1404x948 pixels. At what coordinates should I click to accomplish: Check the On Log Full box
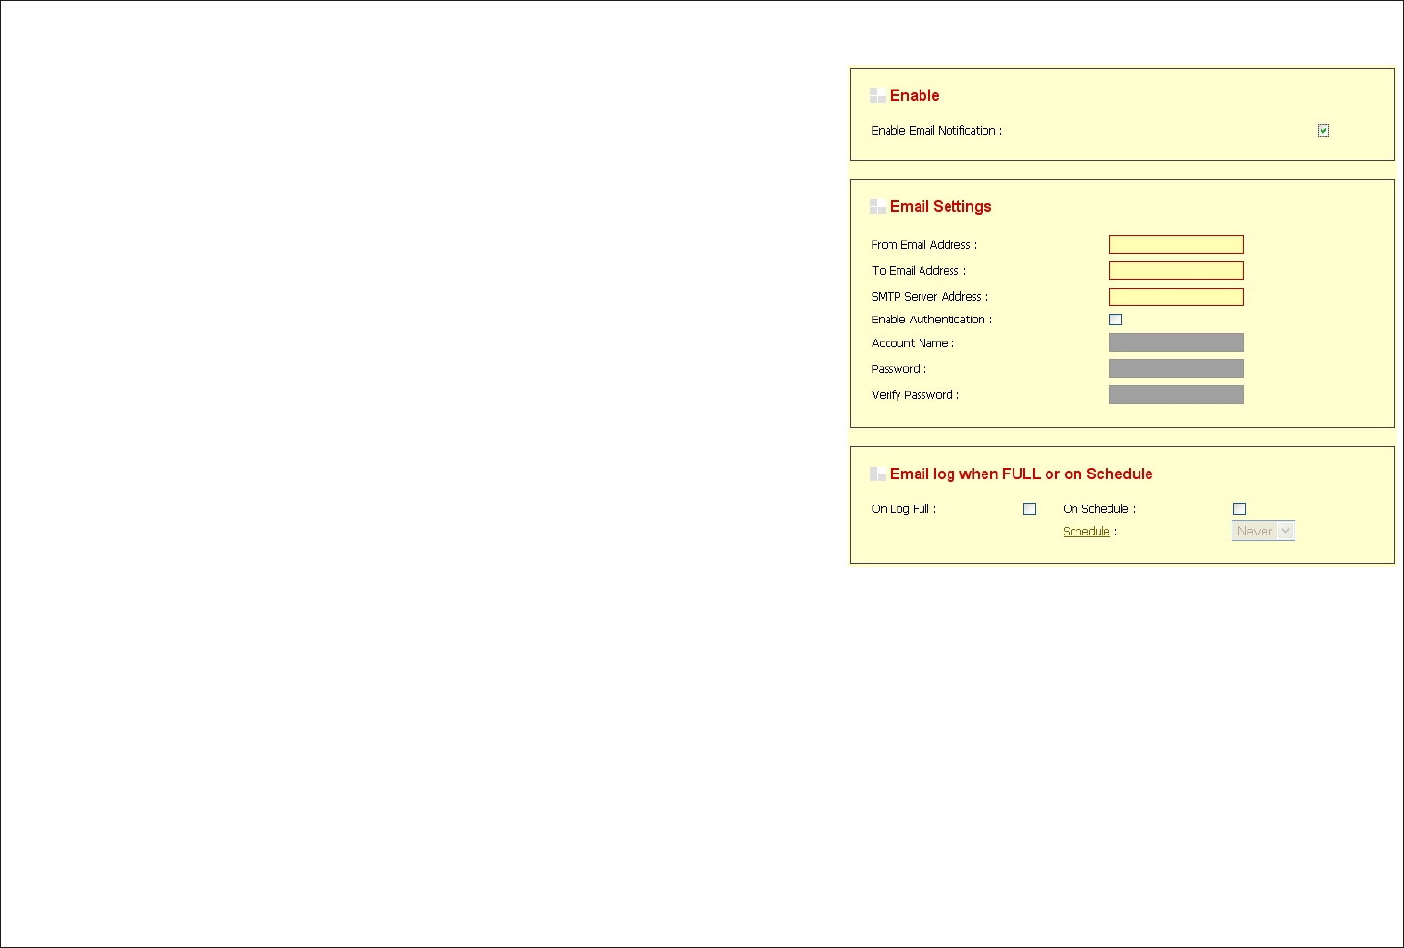coord(1030,509)
